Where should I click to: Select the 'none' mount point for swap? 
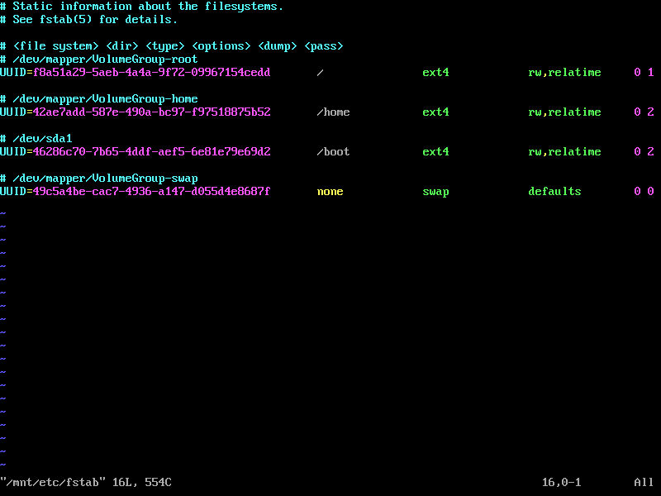[x=330, y=192]
